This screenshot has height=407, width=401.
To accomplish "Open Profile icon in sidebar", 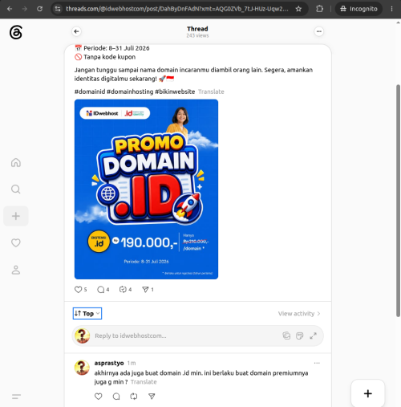I will click(16, 270).
